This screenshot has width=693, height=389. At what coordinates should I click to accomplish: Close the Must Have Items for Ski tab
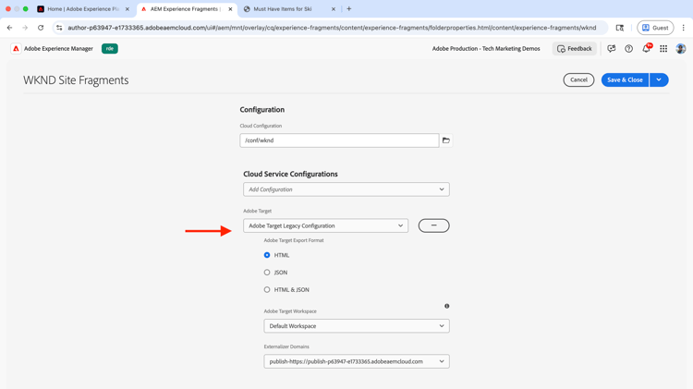(334, 9)
